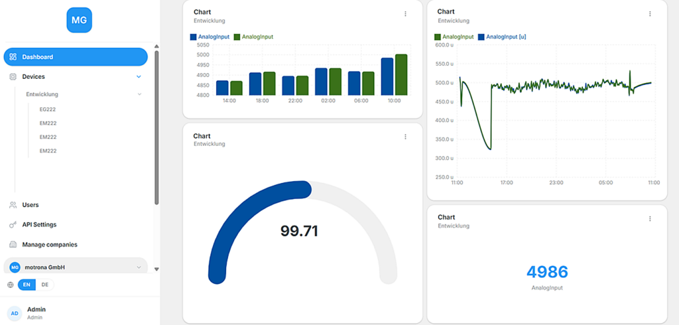Toggle blue AnalogInput series in bar chart legend
679x325 pixels.
point(210,37)
